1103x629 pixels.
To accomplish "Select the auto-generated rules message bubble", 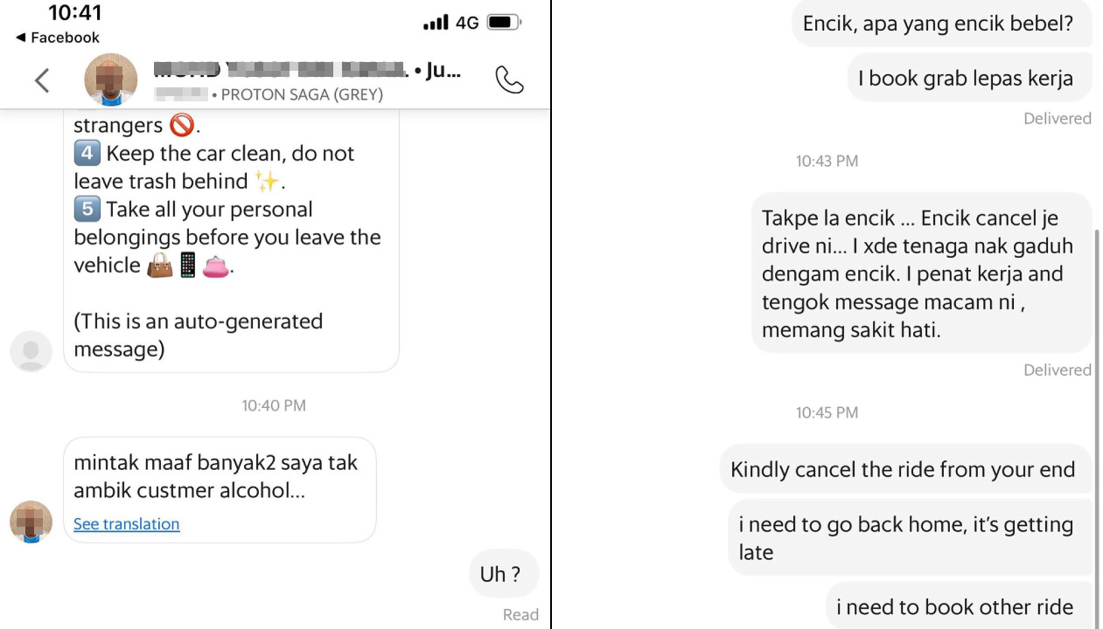I will pos(231,238).
